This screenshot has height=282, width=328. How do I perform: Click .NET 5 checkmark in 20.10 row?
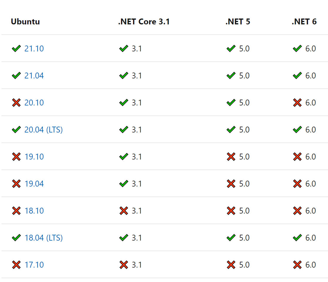(x=231, y=103)
